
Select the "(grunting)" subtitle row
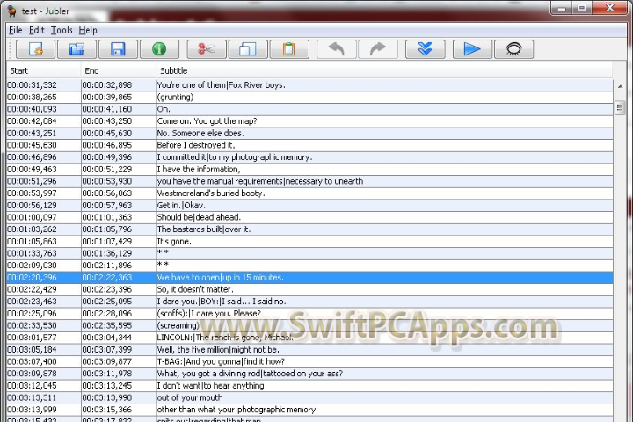click(x=309, y=98)
